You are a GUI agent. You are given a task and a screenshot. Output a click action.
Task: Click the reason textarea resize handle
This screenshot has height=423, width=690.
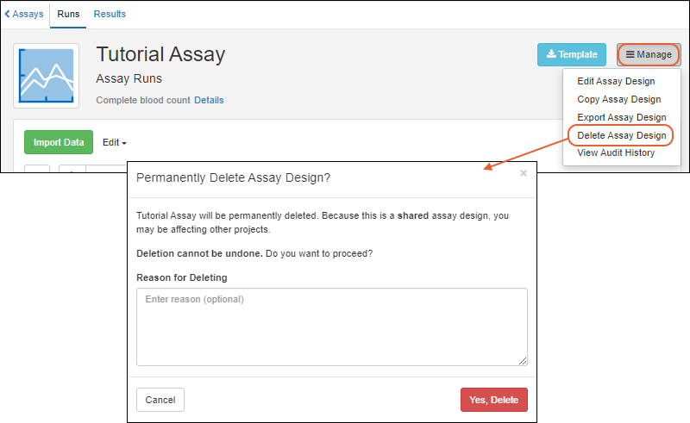click(x=523, y=360)
